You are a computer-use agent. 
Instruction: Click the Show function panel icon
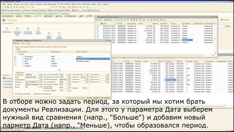(x=2, y=10)
